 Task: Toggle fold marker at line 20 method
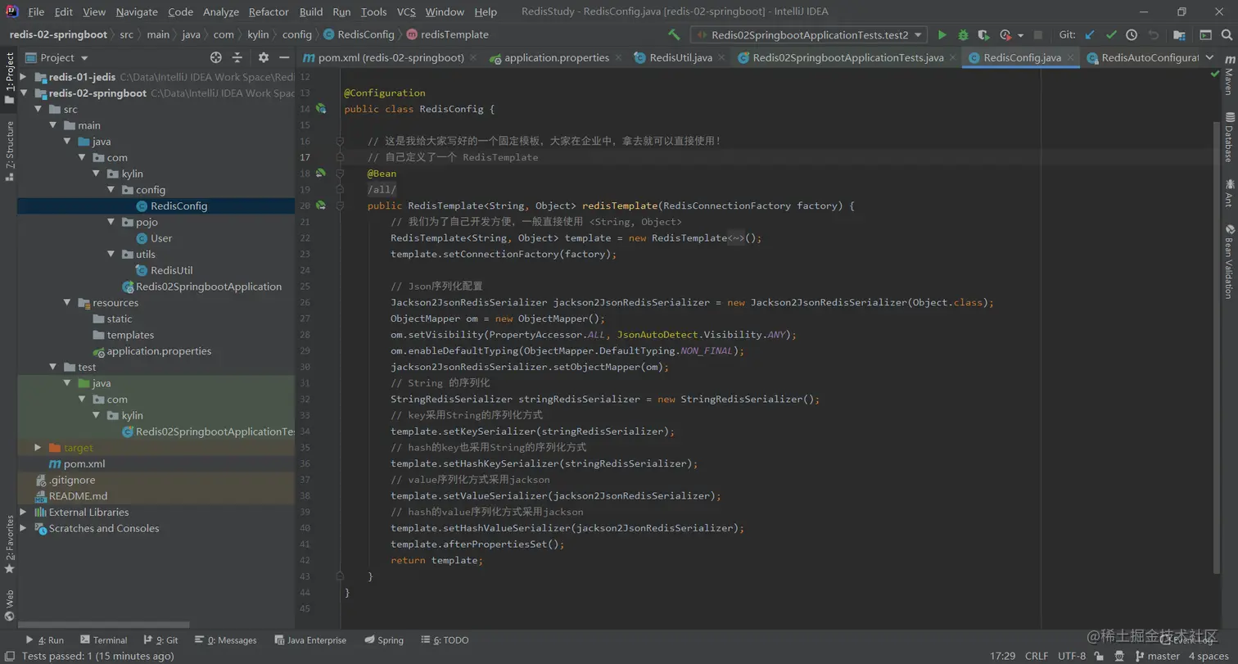340,206
